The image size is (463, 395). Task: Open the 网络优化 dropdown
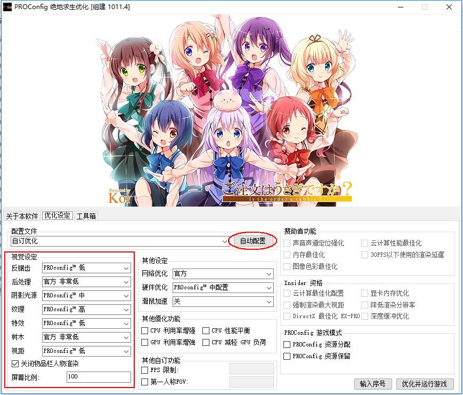tap(223, 274)
